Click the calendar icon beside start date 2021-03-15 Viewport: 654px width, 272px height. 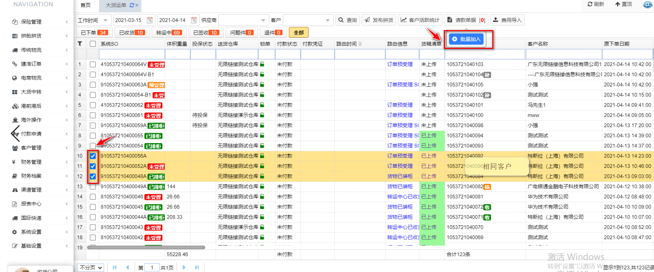(150, 20)
